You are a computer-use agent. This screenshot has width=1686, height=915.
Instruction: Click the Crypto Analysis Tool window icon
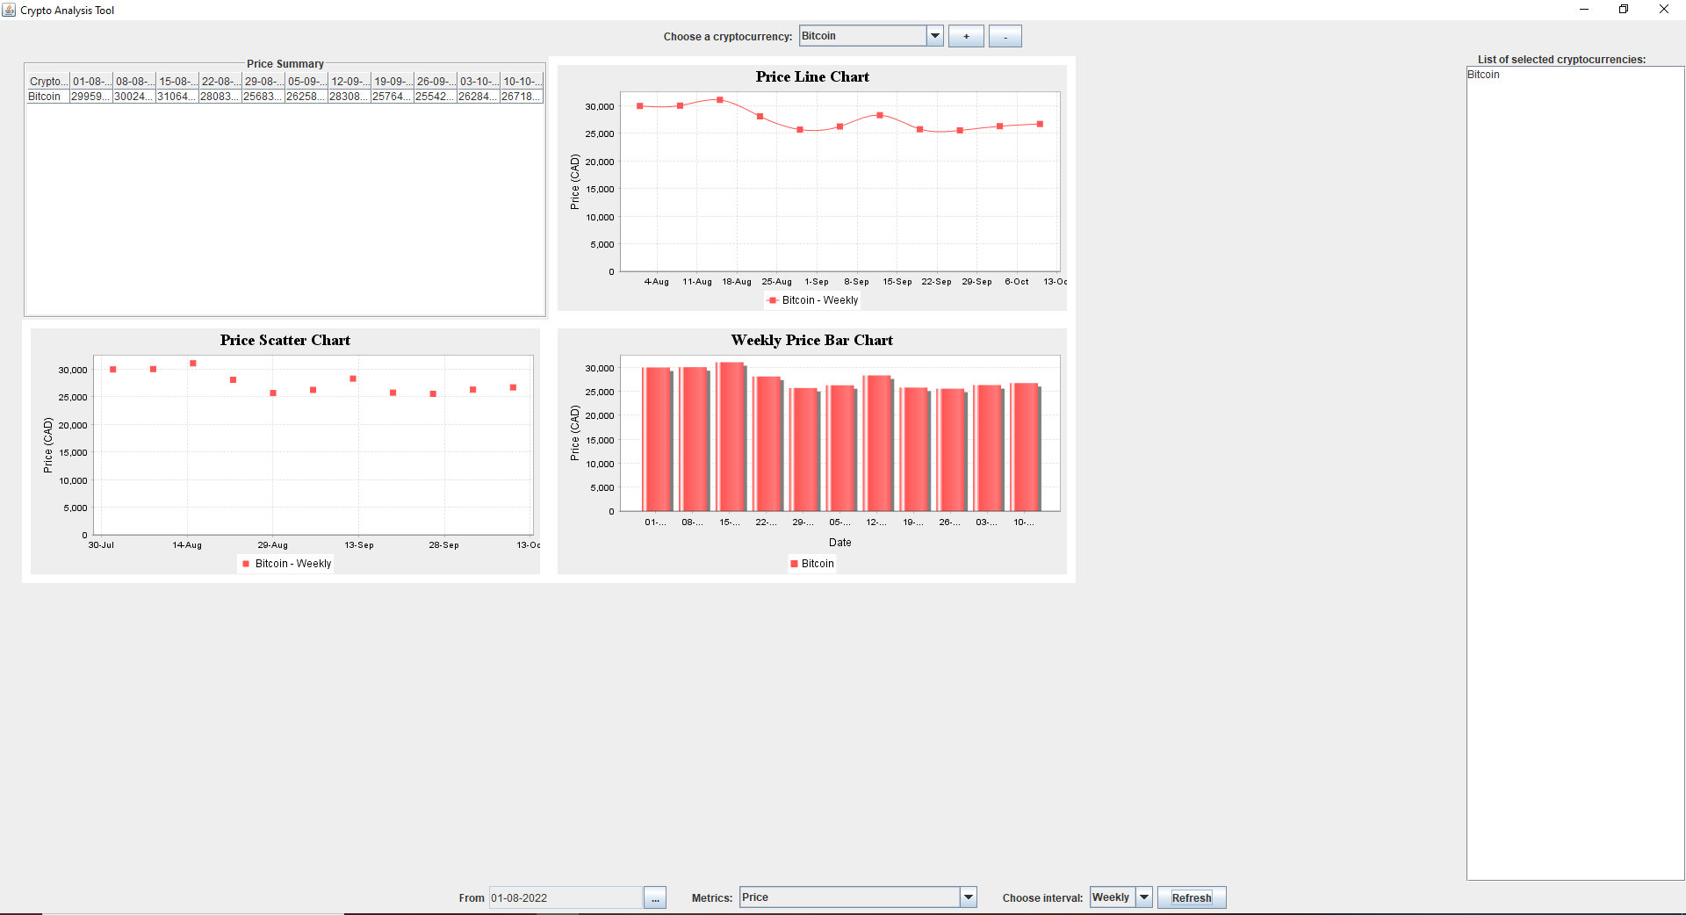(9, 10)
